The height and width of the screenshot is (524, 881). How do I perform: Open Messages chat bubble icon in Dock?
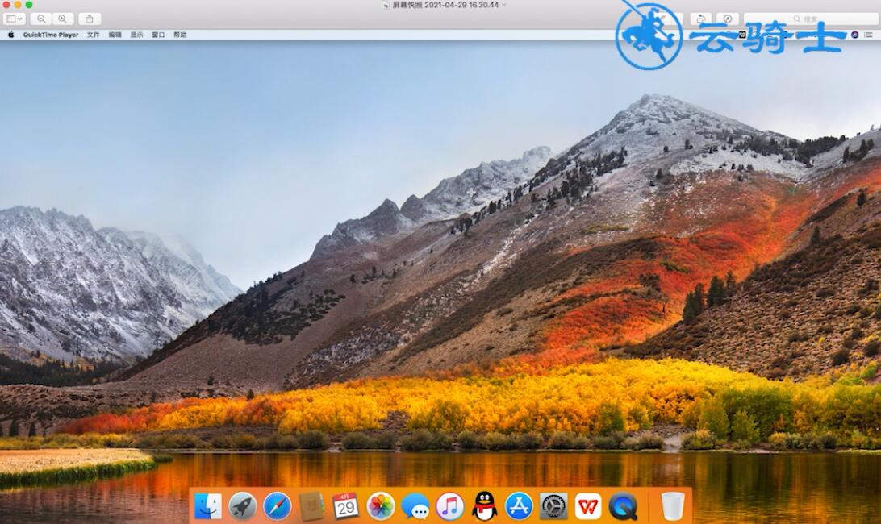pyautogui.click(x=415, y=506)
